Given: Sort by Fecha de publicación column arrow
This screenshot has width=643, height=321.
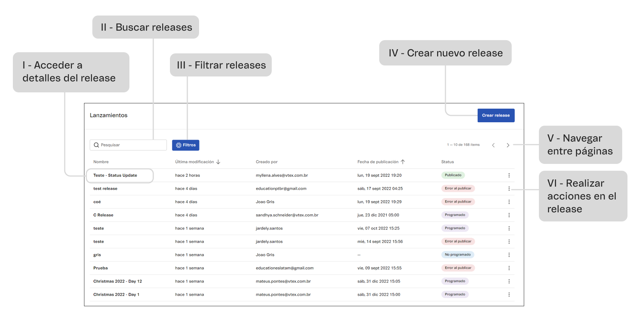Looking at the screenshot, I should pos(403,162).
